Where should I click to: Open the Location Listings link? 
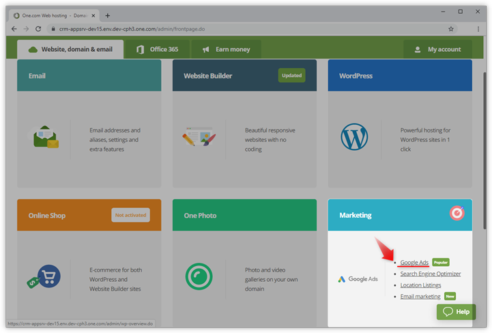(x=420, y=285)
